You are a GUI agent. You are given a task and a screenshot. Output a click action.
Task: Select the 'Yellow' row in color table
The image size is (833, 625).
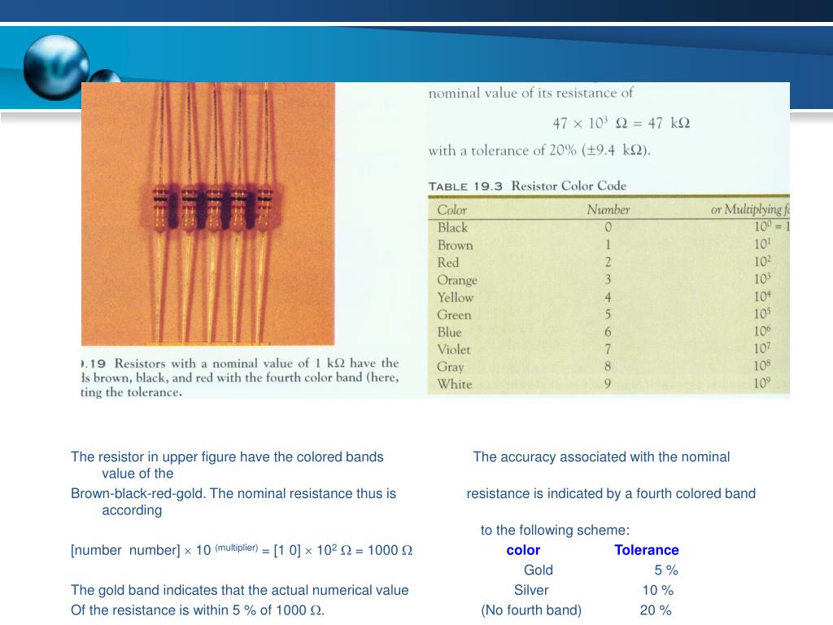(608, 297)
